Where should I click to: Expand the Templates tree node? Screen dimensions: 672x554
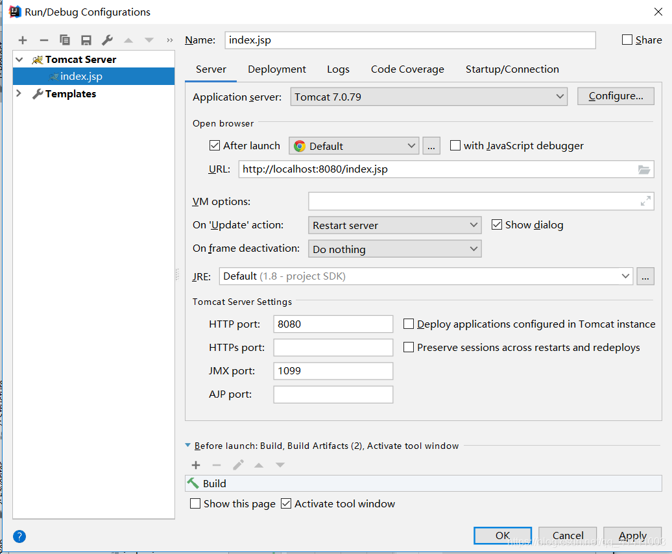[x=19, y=93]
